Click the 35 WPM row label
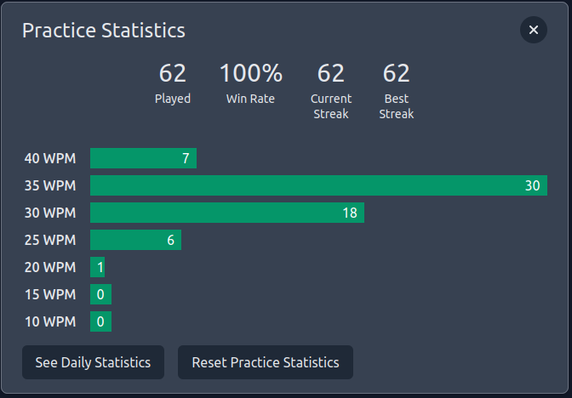 pos(50,185)
